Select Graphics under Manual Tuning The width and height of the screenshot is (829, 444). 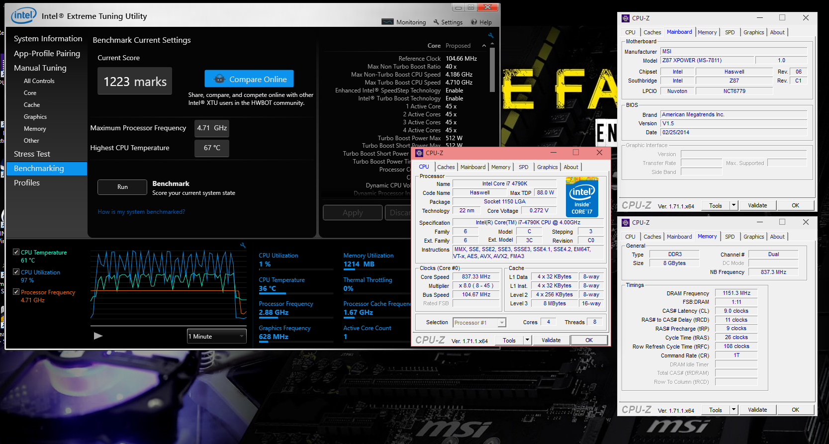35,117
